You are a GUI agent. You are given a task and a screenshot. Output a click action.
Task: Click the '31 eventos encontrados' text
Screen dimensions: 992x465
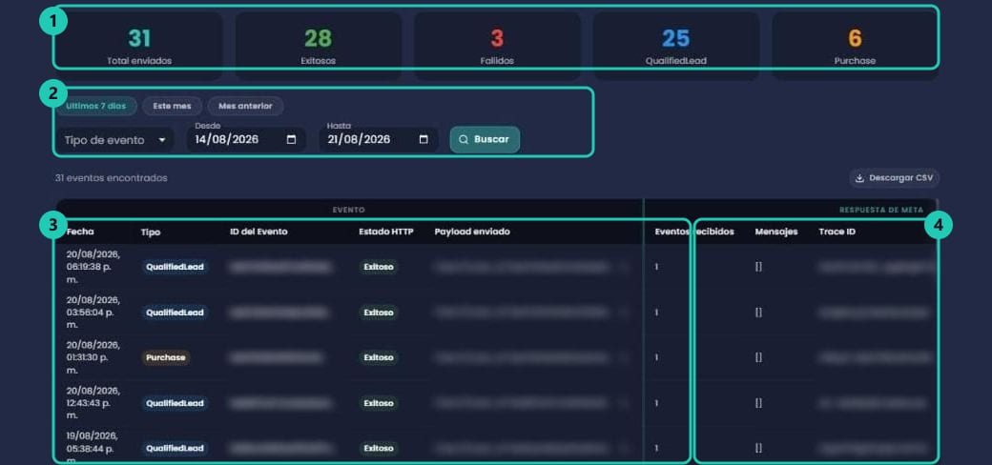tap(112, 178)
